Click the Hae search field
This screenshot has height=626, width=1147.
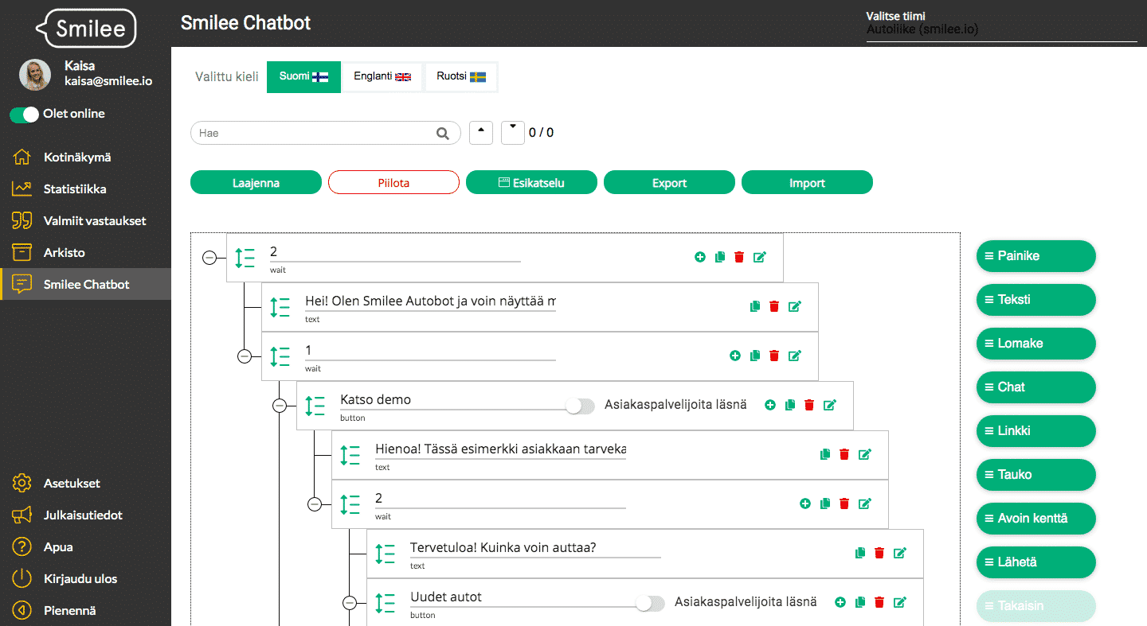(x=325, y=134)
